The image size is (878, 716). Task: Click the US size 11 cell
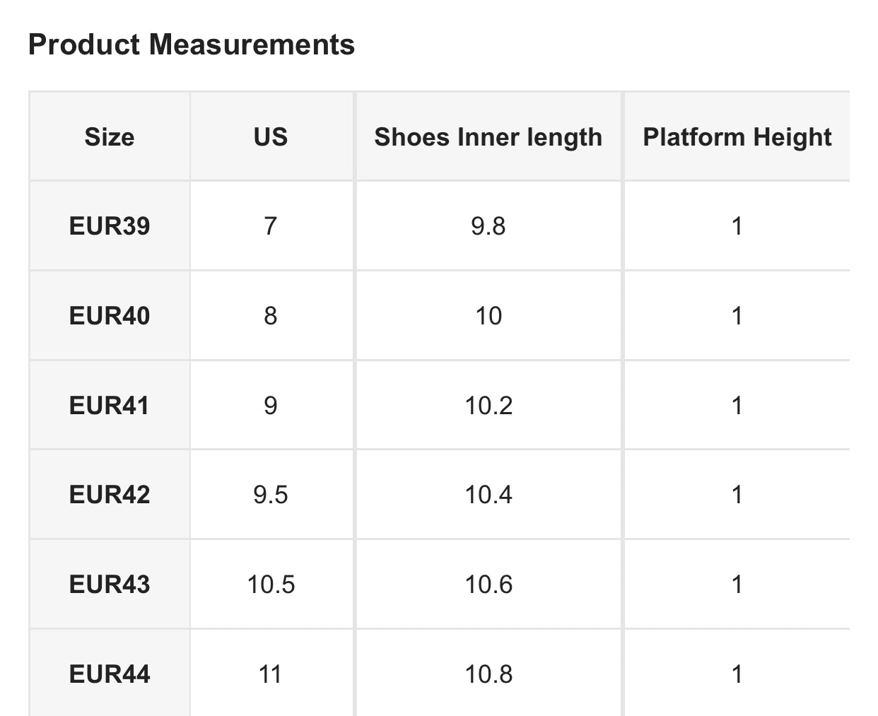point(271,674)
